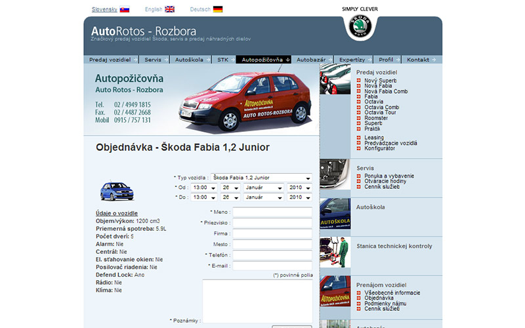Click the red arrow bullet beside Nový Superb
Screen dimensions: 525x328
[358, 80]
